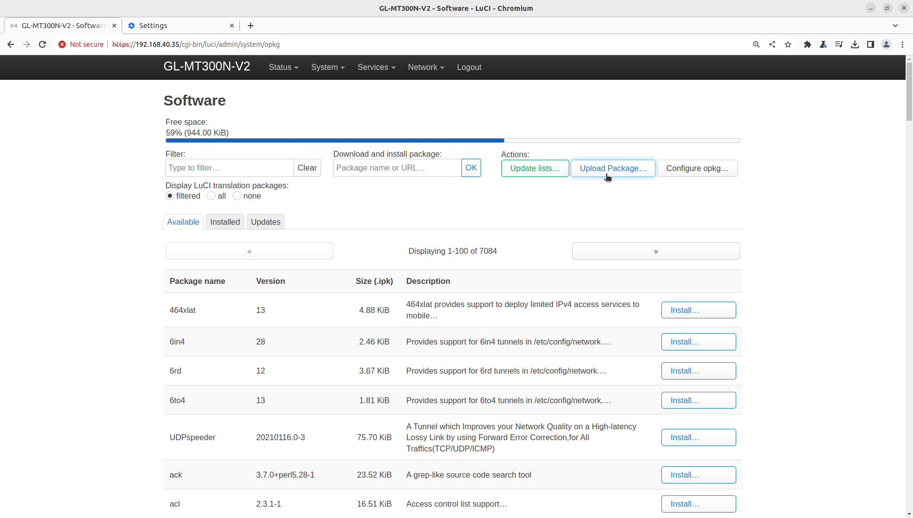Confirm package download with OK
This screenshot has height=518, width=913.
point(471,168)
